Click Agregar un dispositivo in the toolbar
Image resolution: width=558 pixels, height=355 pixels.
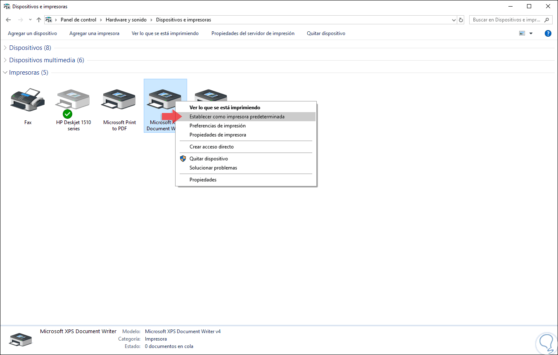(x=33, y=33)
